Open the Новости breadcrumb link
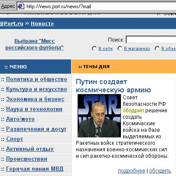This screenshot has width=176, height=176. click(42, 23)
